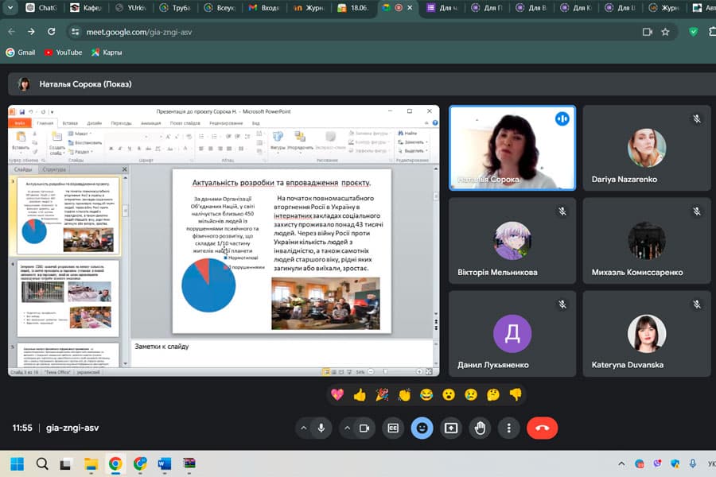Send the clapping hands reaction
The height and width of the screenshot is (477, 716).
coord(404,394)
